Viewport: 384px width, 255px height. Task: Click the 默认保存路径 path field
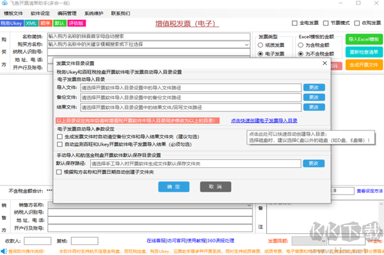pyautogui.click(x=196, y=164)
